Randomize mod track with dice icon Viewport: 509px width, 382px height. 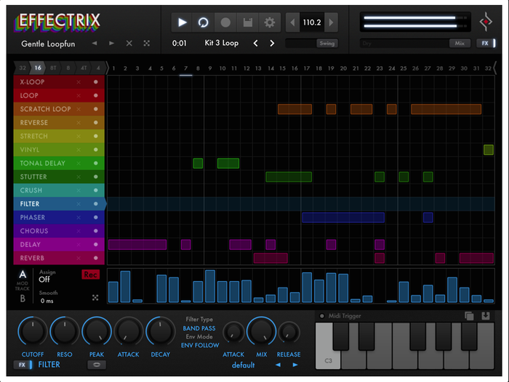(x=95, y=298)
